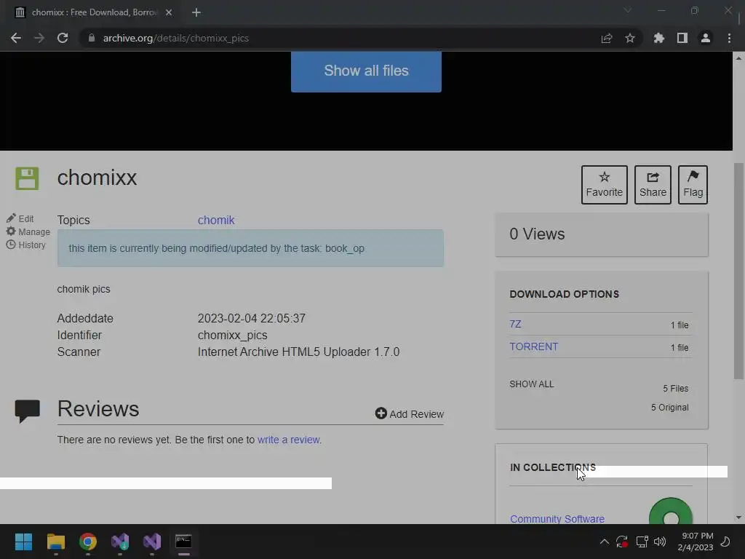The height and width of the screenshot is (559, 745).
Task: Open the Windows Start menu
Action: coord(23,542)
